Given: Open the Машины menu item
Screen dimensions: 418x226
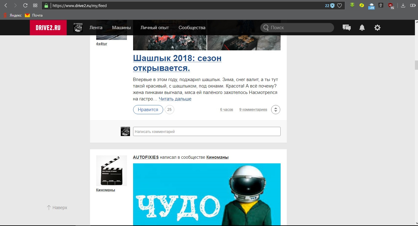Looking at the screenshot, I should (x=121, y=28).
